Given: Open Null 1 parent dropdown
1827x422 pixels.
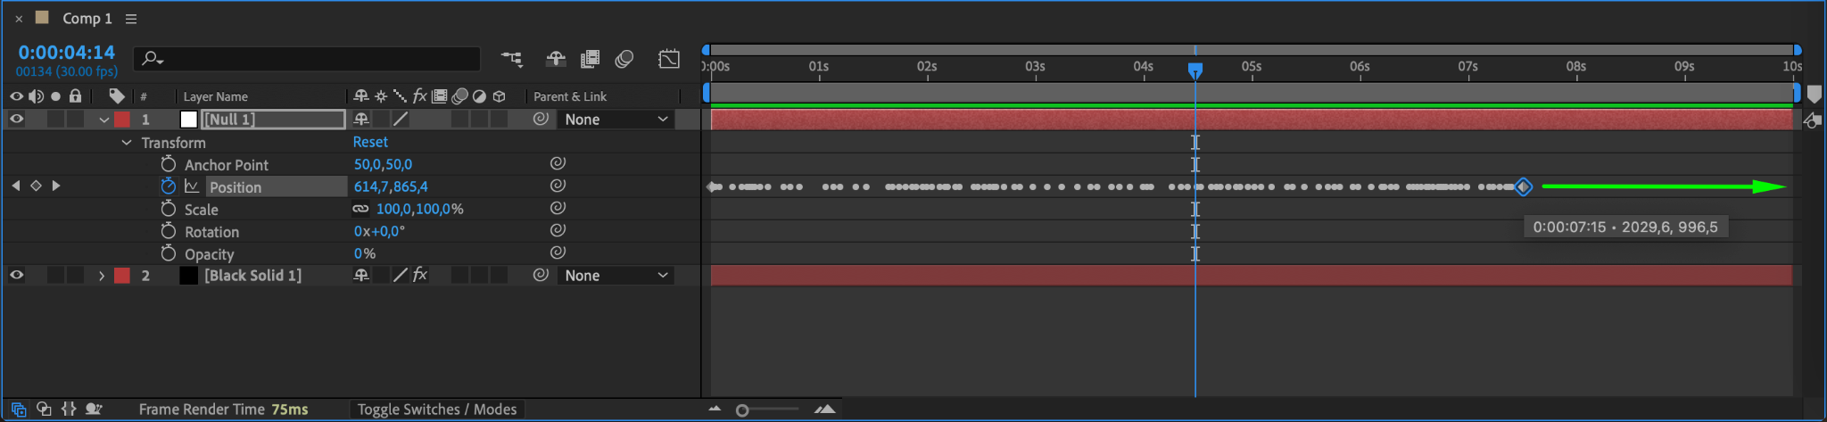Looking at the screenshot, I should [x=616, y=119].
